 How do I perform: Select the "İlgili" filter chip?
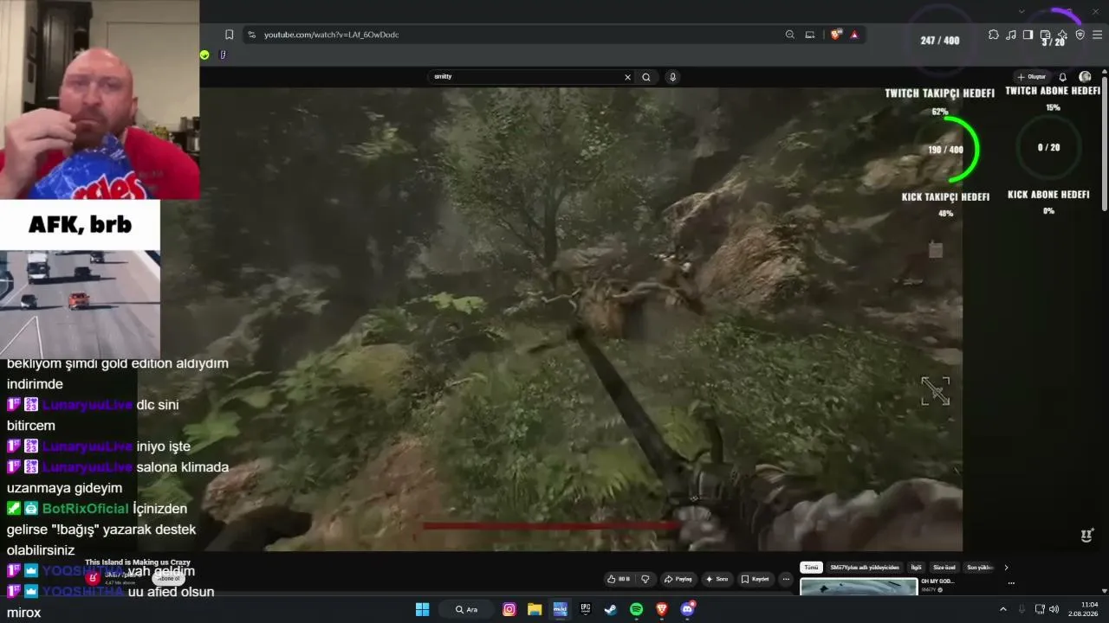[916, 568]
